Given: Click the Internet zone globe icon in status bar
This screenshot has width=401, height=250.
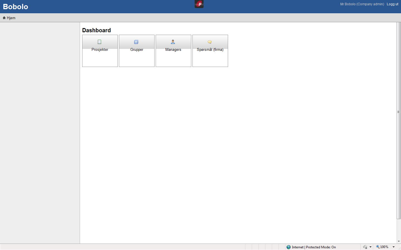Looking at the screenshot, I should (288, 247).
